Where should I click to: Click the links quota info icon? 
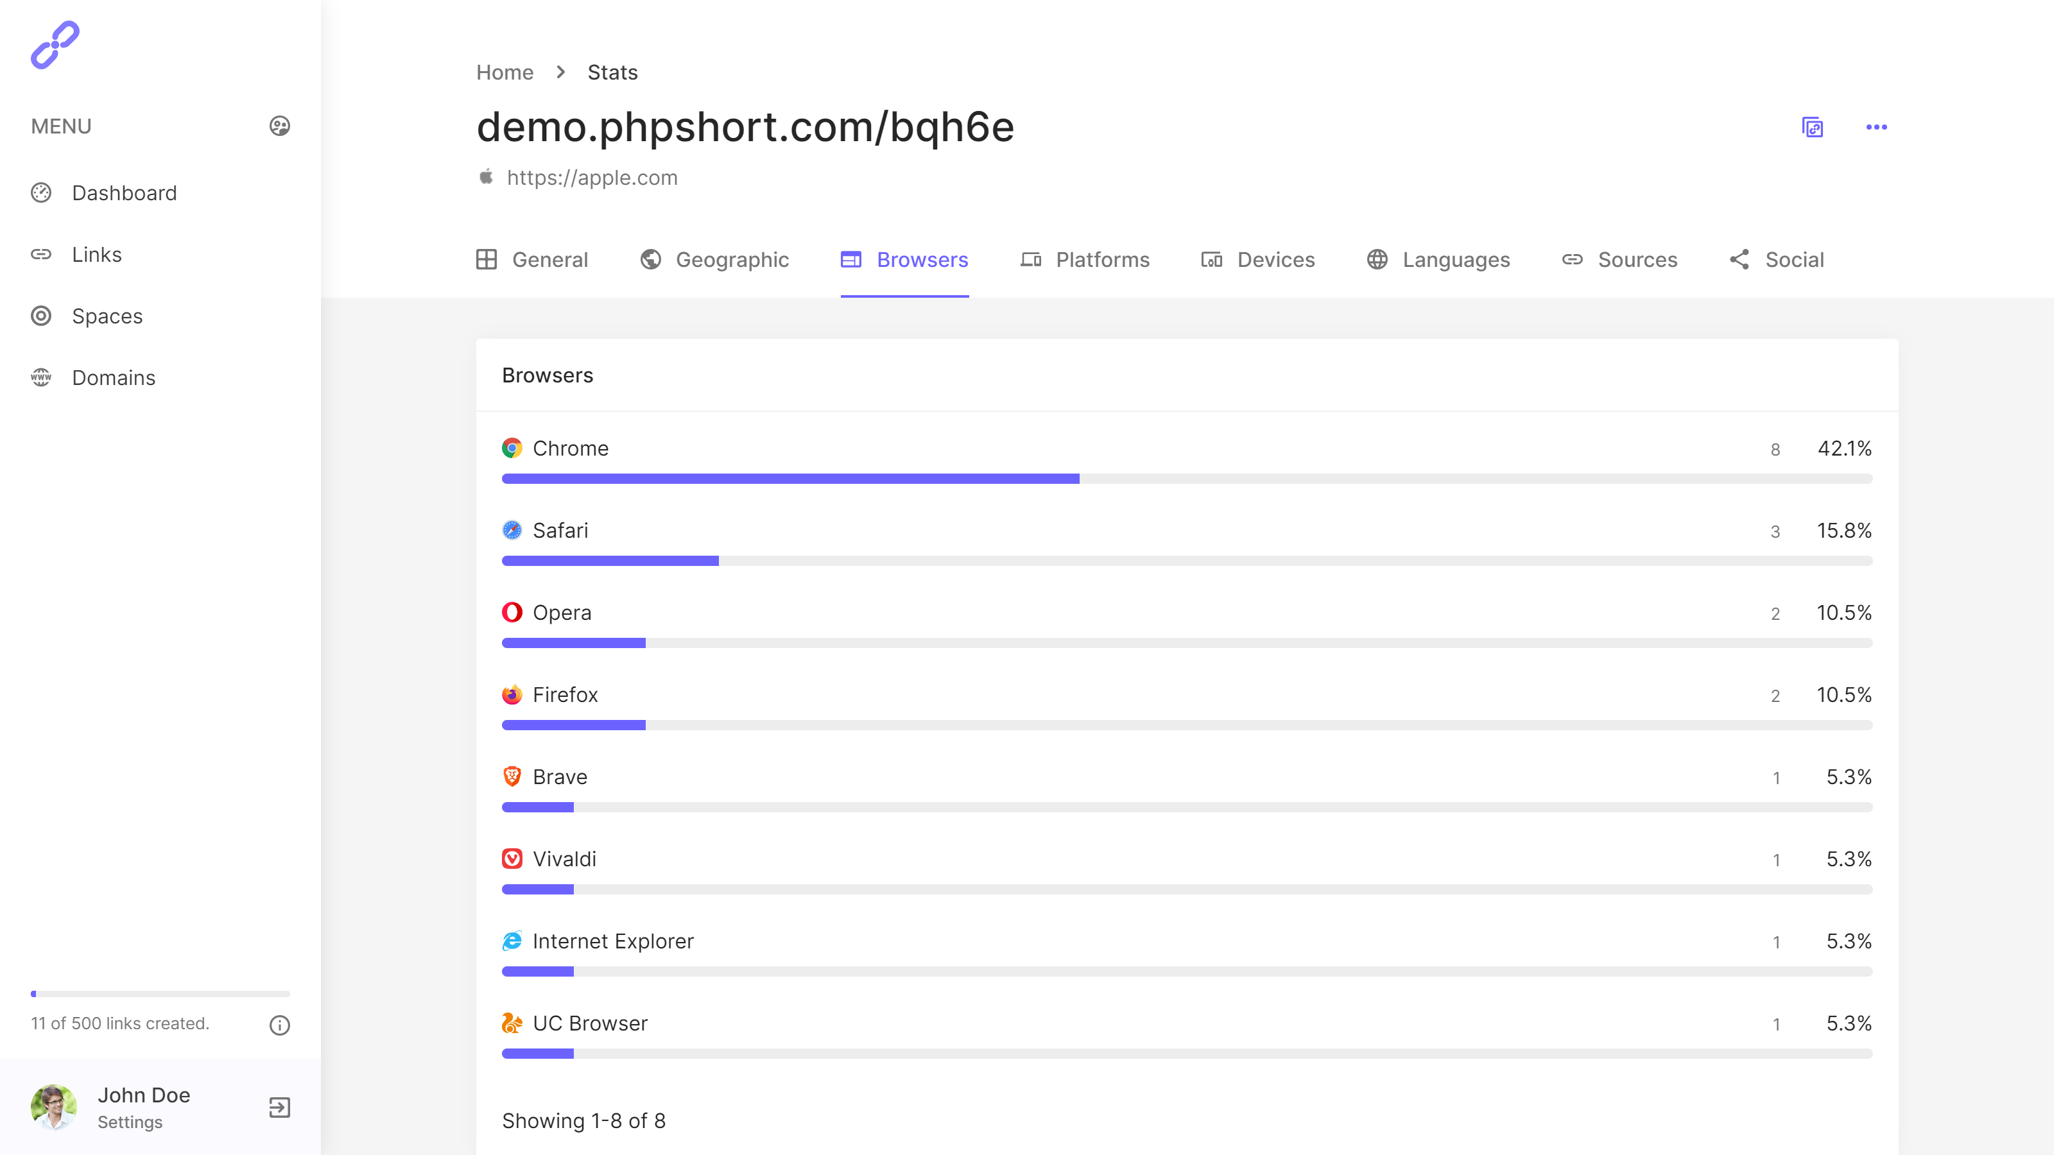coord(279,1025)
